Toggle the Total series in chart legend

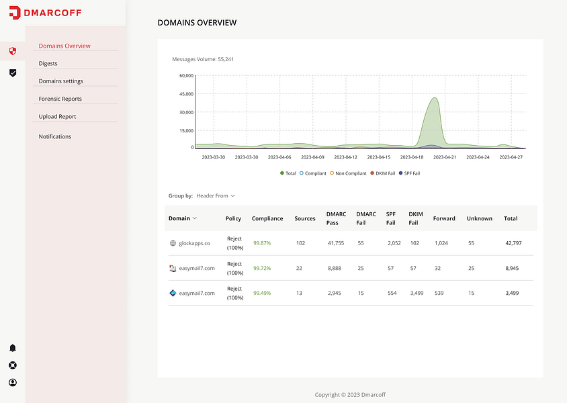[288, 173]
